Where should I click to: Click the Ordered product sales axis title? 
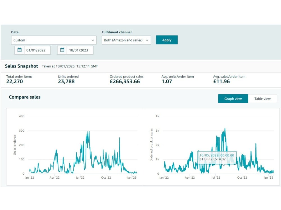[x=151, y=145]
